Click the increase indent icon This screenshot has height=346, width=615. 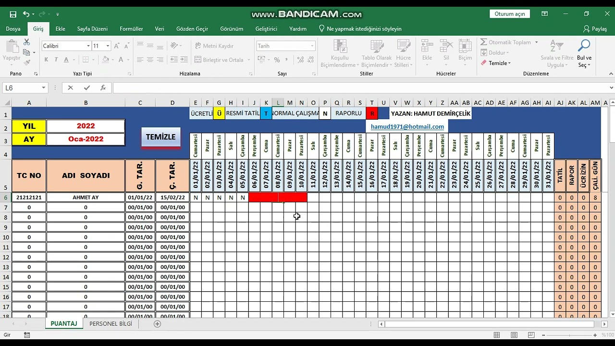pos(184,60)
